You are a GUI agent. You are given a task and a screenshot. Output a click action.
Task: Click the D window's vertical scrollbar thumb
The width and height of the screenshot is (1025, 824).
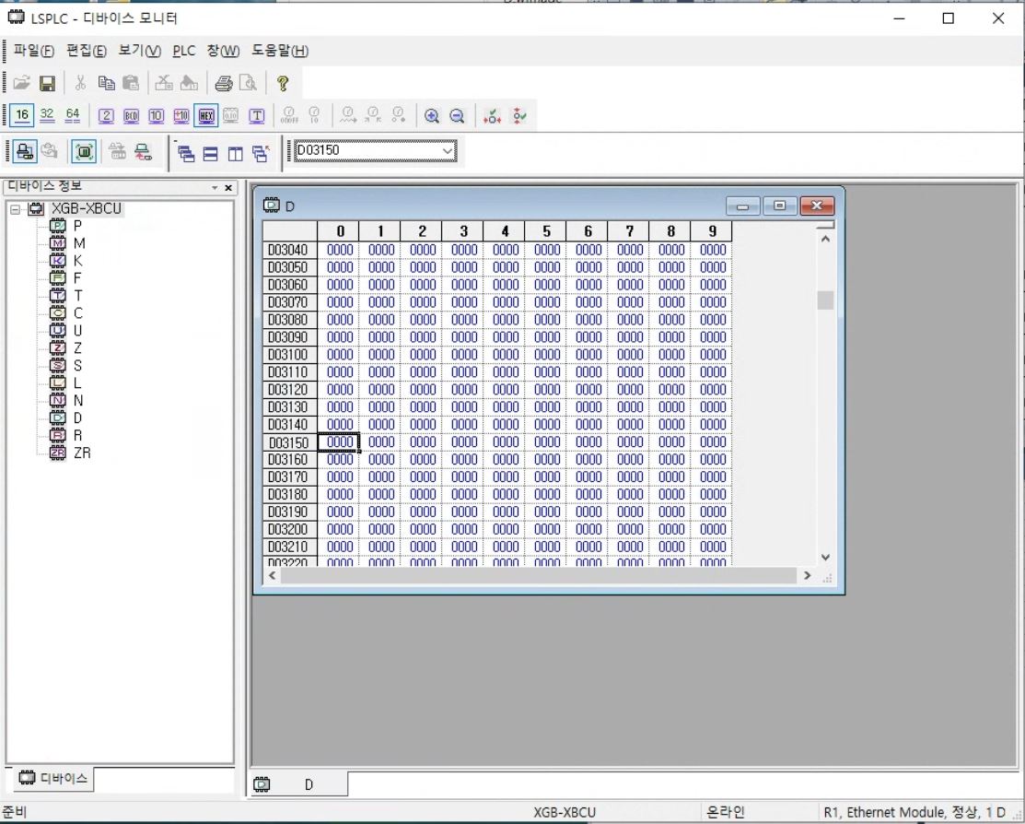tap(825, 300)
